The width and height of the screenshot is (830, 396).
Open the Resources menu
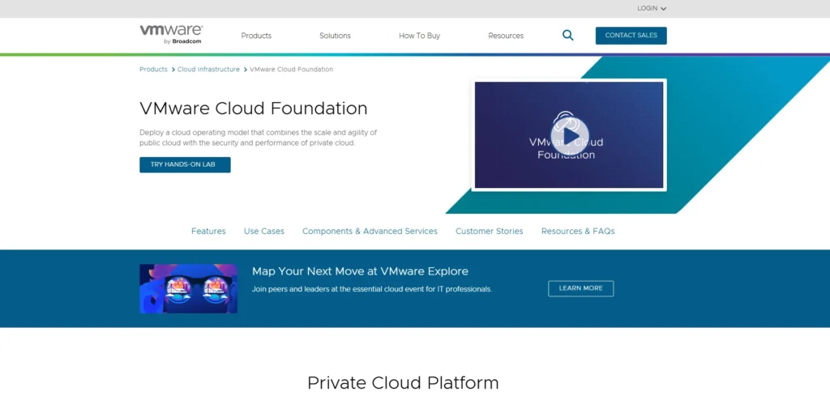click(506, 36)
